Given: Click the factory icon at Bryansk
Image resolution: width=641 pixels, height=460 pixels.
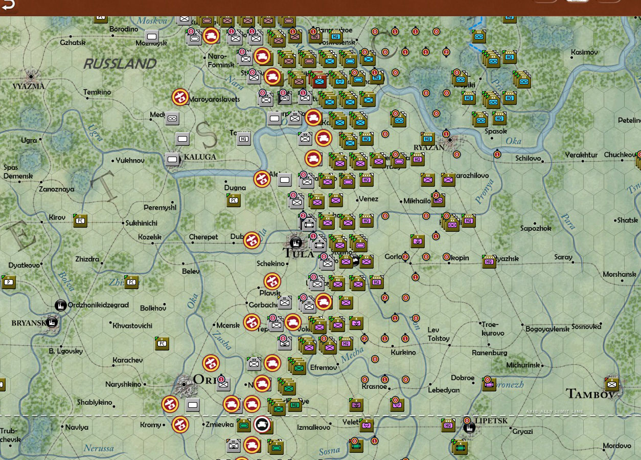Looking at the screenshot, I should tap(51, 322).
